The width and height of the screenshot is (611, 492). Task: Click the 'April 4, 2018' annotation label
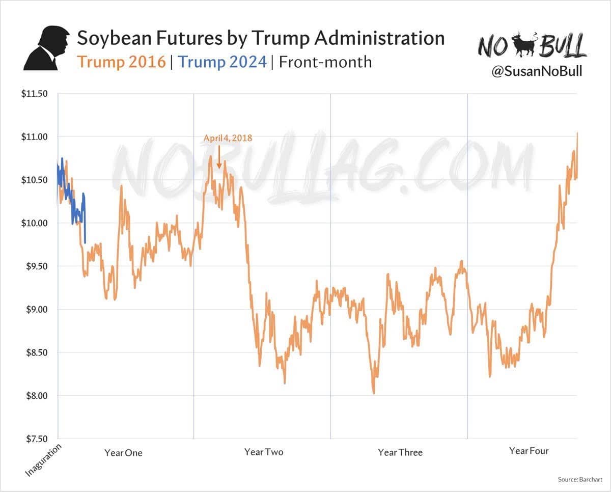pos(228,138)
